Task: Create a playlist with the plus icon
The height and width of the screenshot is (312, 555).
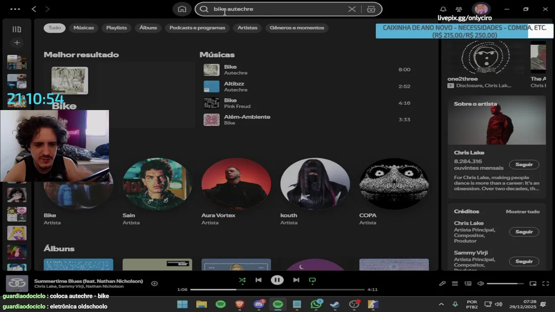Action: point(16,42)
